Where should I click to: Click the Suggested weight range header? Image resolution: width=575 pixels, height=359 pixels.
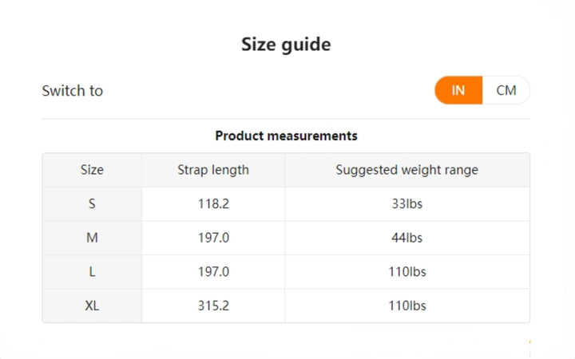pyautogui.click(x=406, y=170)
